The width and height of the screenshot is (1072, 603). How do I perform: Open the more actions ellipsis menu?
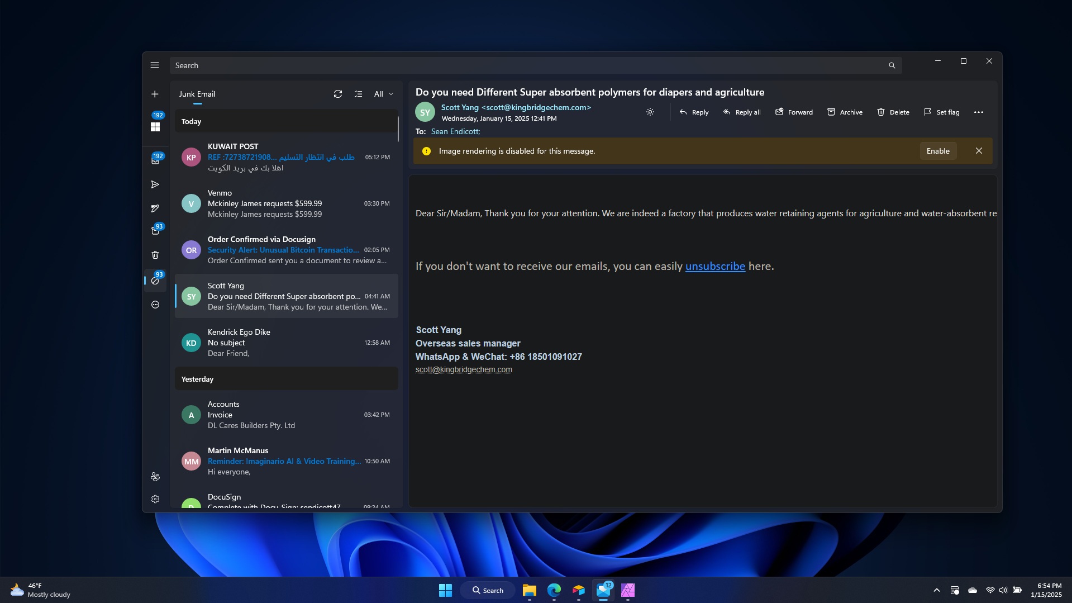[979, 112]
